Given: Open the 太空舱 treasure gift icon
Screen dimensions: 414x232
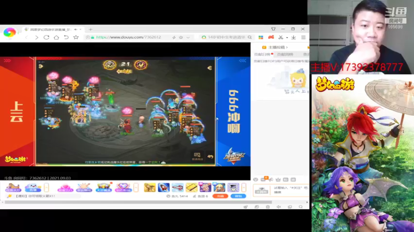Looking at the screenshot, I should [103, 188].
